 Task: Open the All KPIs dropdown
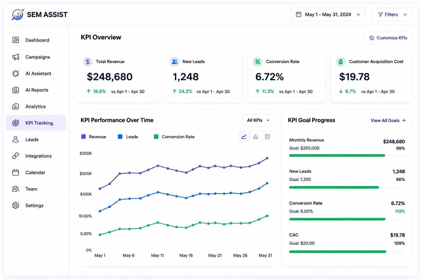pyautogui.click(x=258, y=120)
